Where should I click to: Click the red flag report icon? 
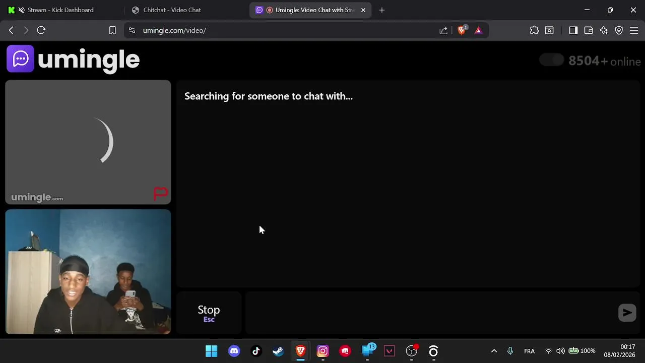pyautogui.click(x=161, y=193)
